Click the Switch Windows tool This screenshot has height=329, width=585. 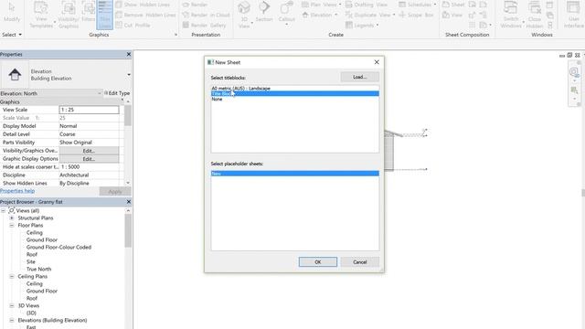point(511,15)
